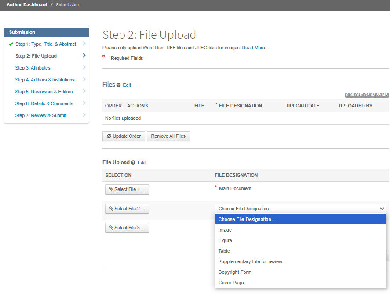
Task: Choose Table from the designation list
Action: [300, 251]
